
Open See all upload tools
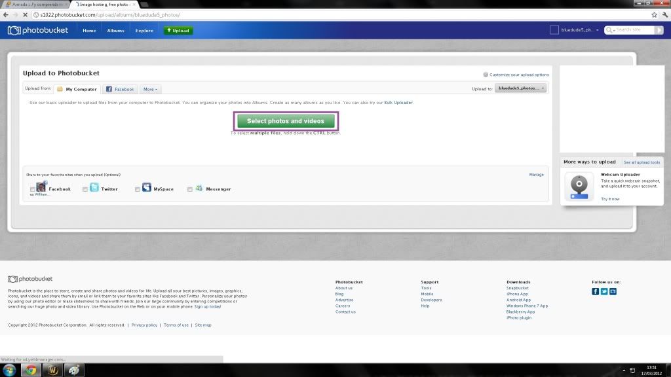point(642,162)
